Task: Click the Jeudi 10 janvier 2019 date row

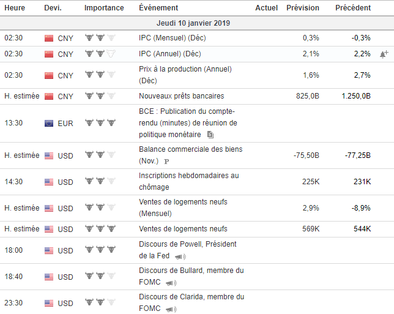Action: [x=193, y=23]
